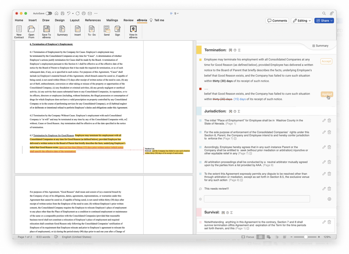Click the zoom slider knob in the status bar
349x254 pixels.
[x=306, y=237]
